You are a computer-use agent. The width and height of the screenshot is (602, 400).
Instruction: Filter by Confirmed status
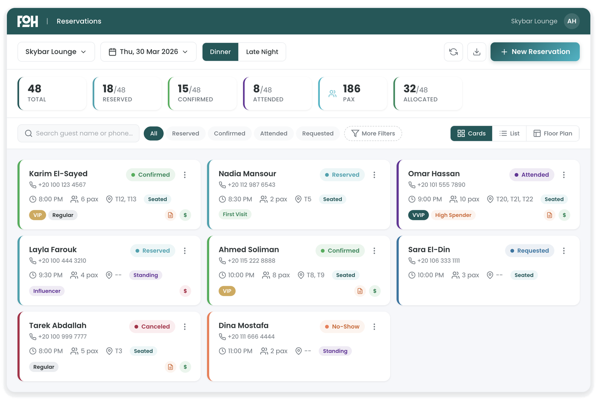[230, 133]
